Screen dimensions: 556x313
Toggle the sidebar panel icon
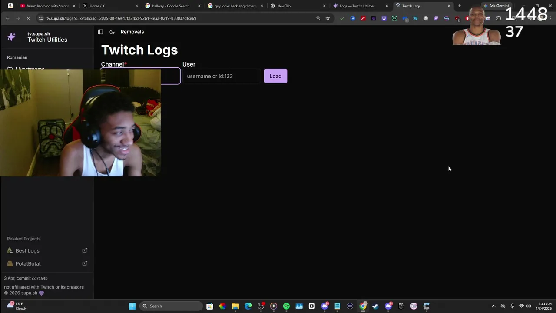(x=100, y=32)
